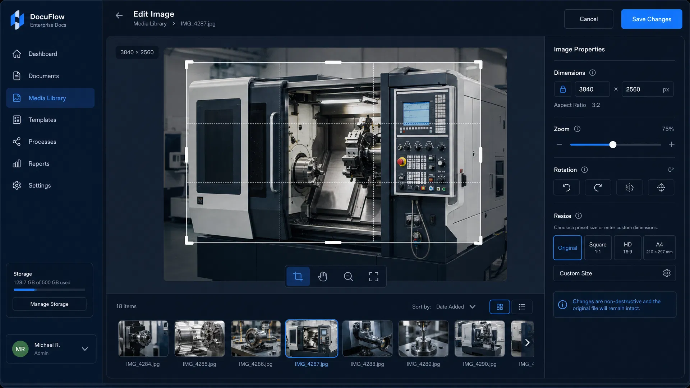Go back using the arrow beside Edit Image
This screenshot has width=690, height=388.
[119, 15]
